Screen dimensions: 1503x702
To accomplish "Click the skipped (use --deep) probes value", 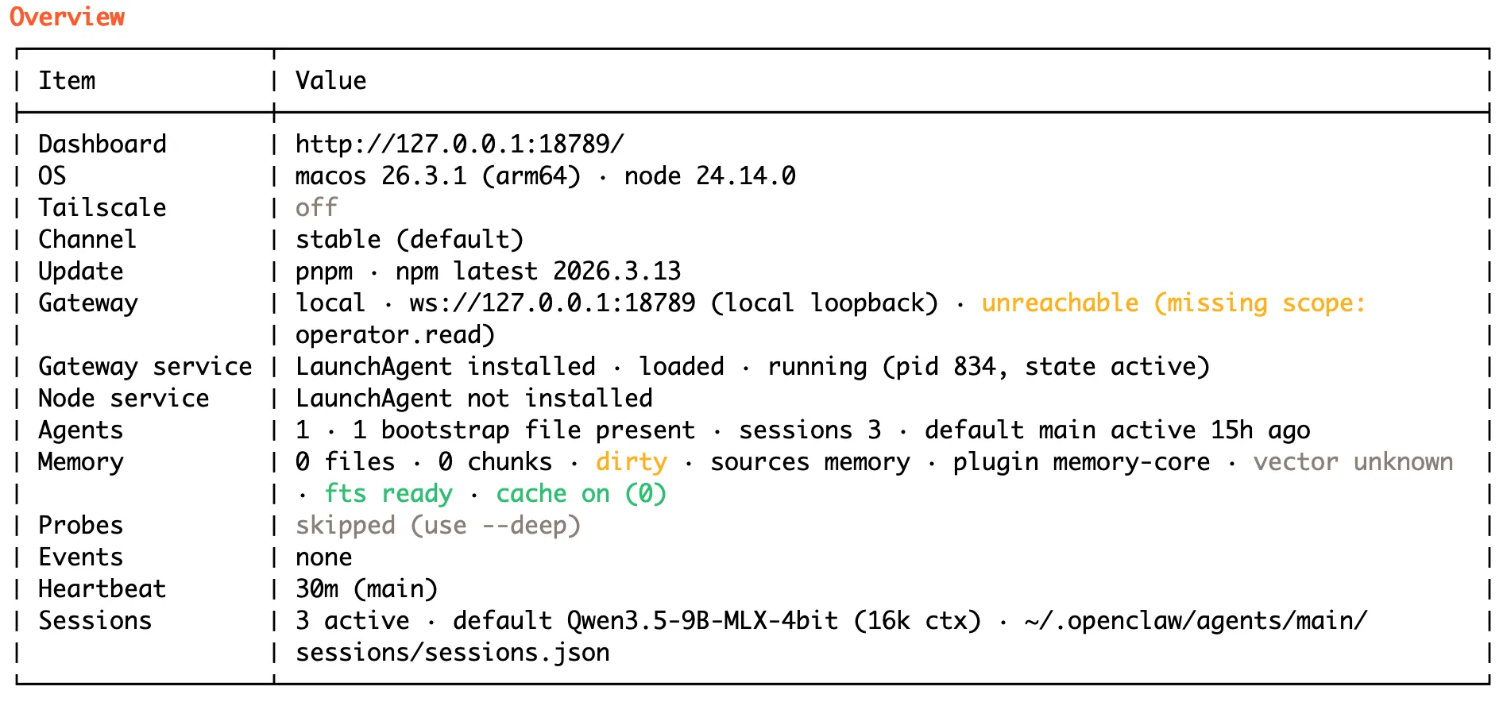I will pyautogui.click(x=438, y=525).
